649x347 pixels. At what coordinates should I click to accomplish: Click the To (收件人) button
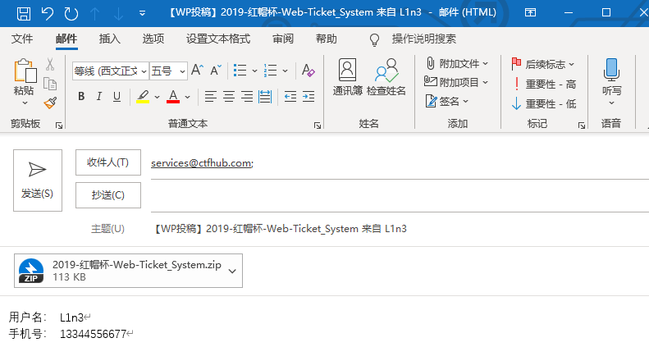pyautogui.click(x=108, y=162)
